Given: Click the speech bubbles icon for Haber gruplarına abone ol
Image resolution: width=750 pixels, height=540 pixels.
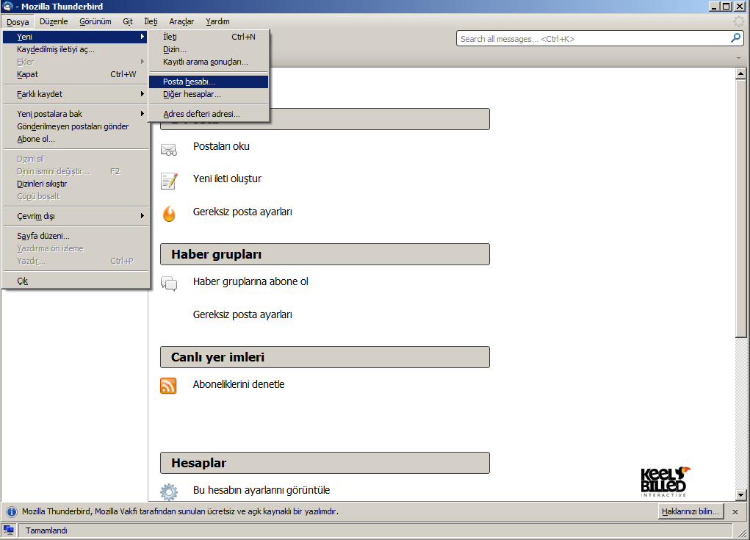Looking at the screenshot, I should click(x=169, y=284).
